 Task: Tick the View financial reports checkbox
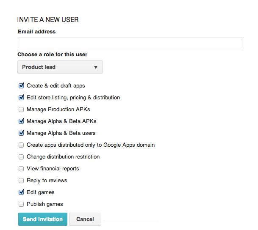[x=21, y=169]
